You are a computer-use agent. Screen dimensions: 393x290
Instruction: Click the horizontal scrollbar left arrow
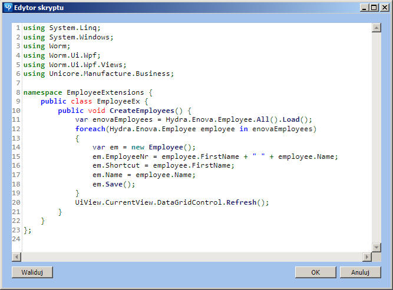click(x=16, y=256)
